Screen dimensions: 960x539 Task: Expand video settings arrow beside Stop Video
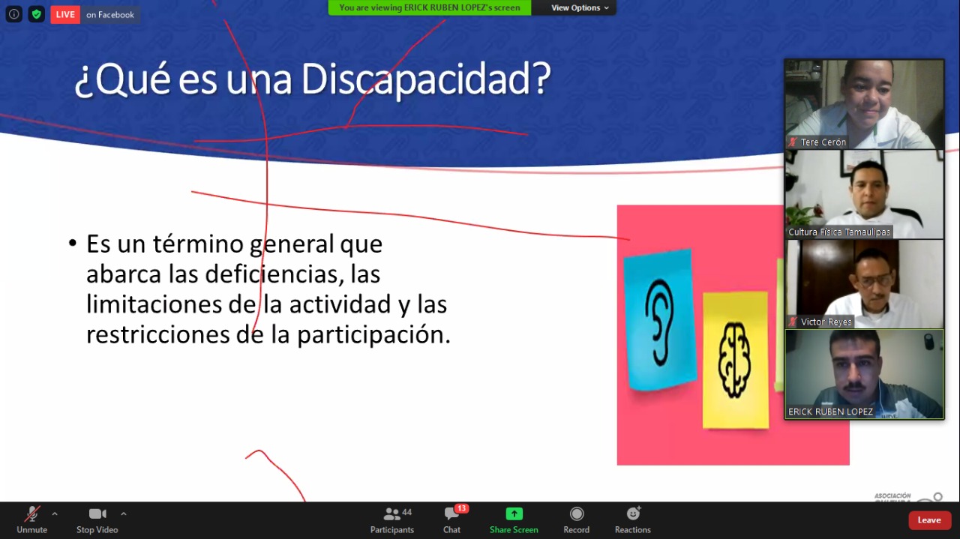[x=124, y=514]
